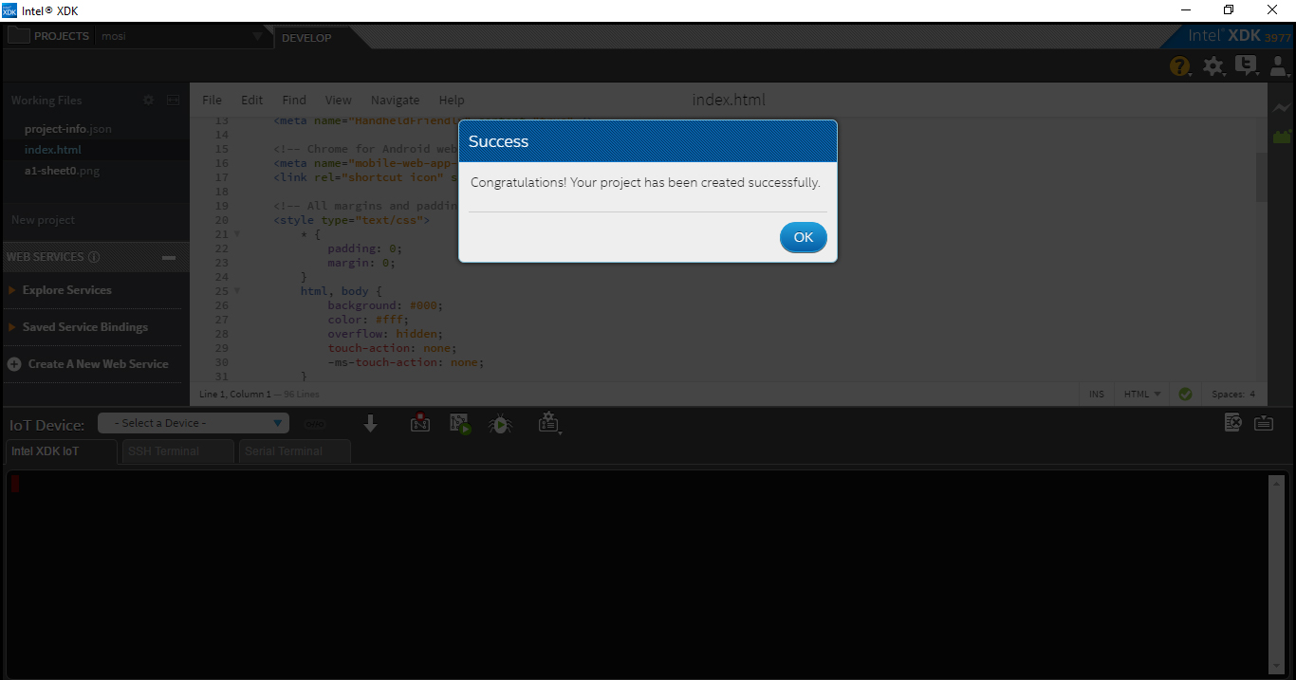The image size is (1296, 680).
Task: Click OK in the Success dialog
Action: coord(804,237)
